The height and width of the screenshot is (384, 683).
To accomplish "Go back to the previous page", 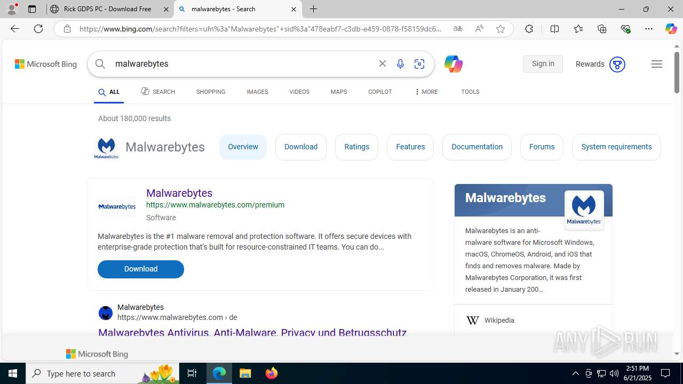I will (x=15, y=29).
